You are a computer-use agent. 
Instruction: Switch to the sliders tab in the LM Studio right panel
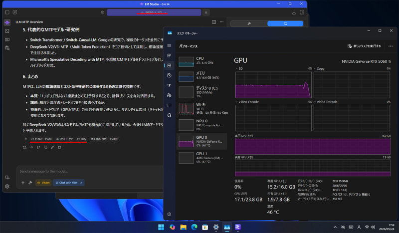(x=285, y=23)
